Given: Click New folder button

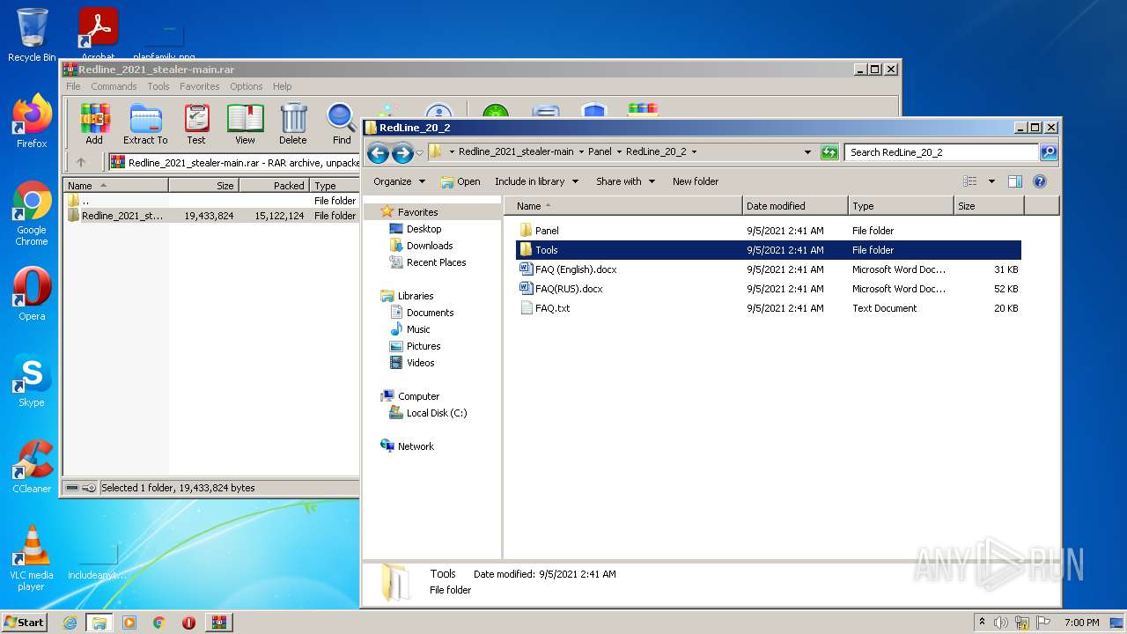Looking at the screenshot, I should point(696,181).
